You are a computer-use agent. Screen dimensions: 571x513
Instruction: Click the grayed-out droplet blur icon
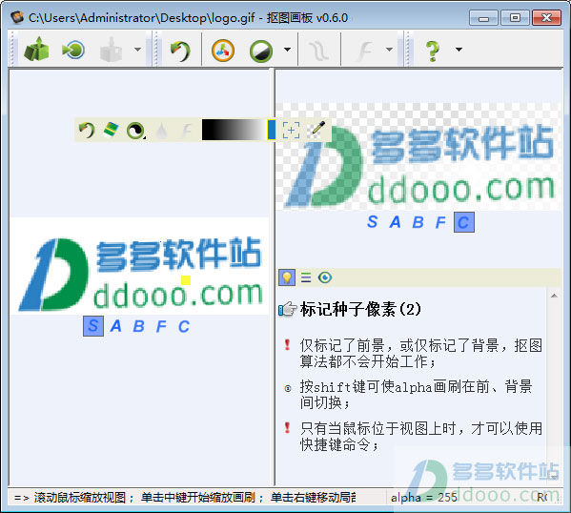tap(161, 130)
